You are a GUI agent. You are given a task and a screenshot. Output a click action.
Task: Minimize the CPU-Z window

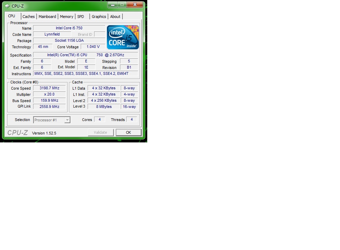113,5
